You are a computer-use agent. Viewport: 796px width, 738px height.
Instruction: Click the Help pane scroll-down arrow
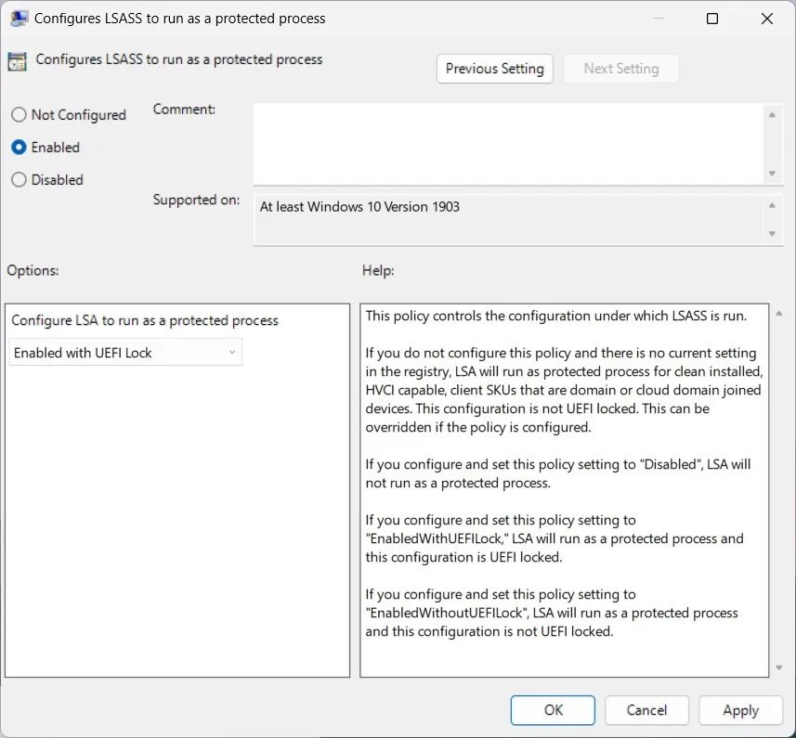(779, 667)
